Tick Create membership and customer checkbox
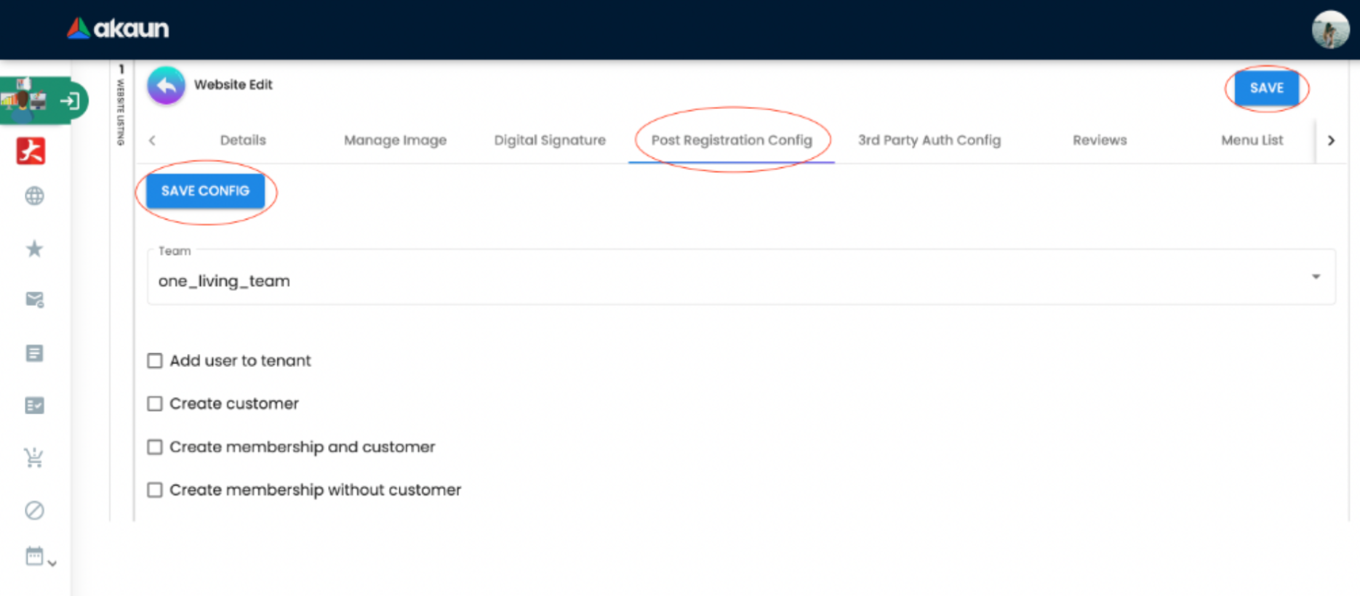 [x=155, y=447]
